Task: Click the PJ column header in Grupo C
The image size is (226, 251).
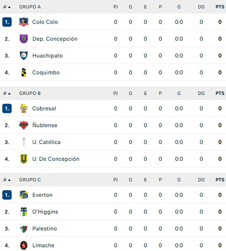Action: [x=116, y=180]
